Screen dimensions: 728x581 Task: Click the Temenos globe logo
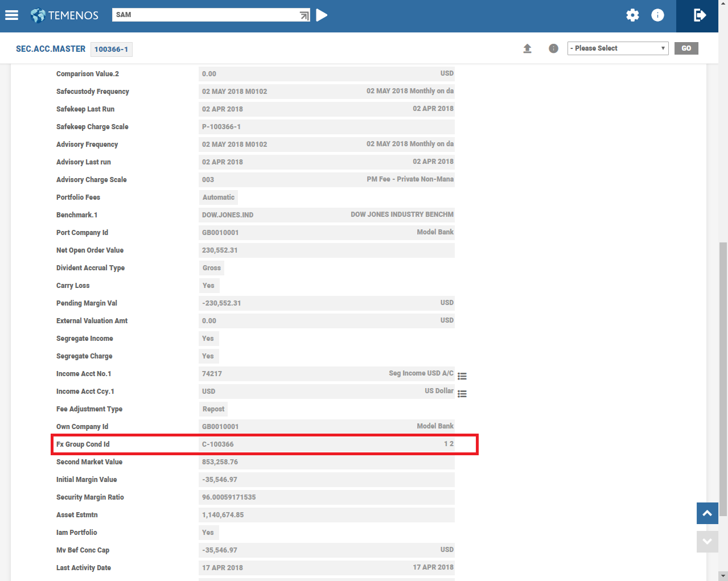click(38, 15)
